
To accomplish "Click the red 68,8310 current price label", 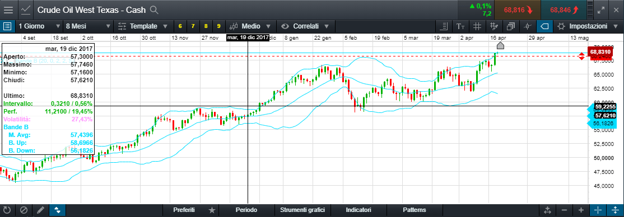I will point(600,52).
